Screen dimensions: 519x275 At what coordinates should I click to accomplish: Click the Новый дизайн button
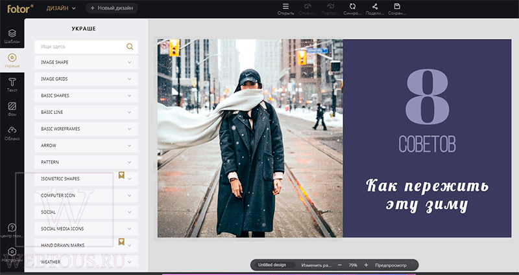[x=112, y=8]
